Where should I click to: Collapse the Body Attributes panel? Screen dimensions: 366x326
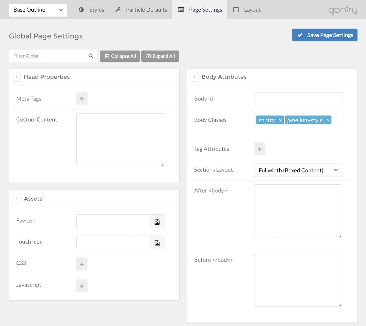coord(194,77)
